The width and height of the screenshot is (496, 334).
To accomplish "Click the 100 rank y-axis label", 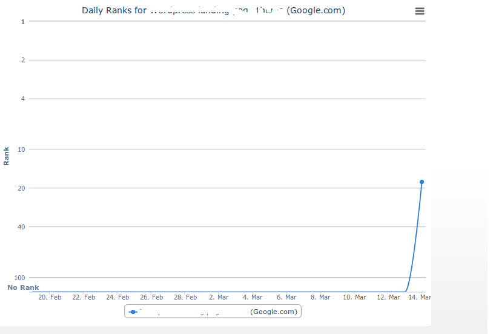I will 19,278.
